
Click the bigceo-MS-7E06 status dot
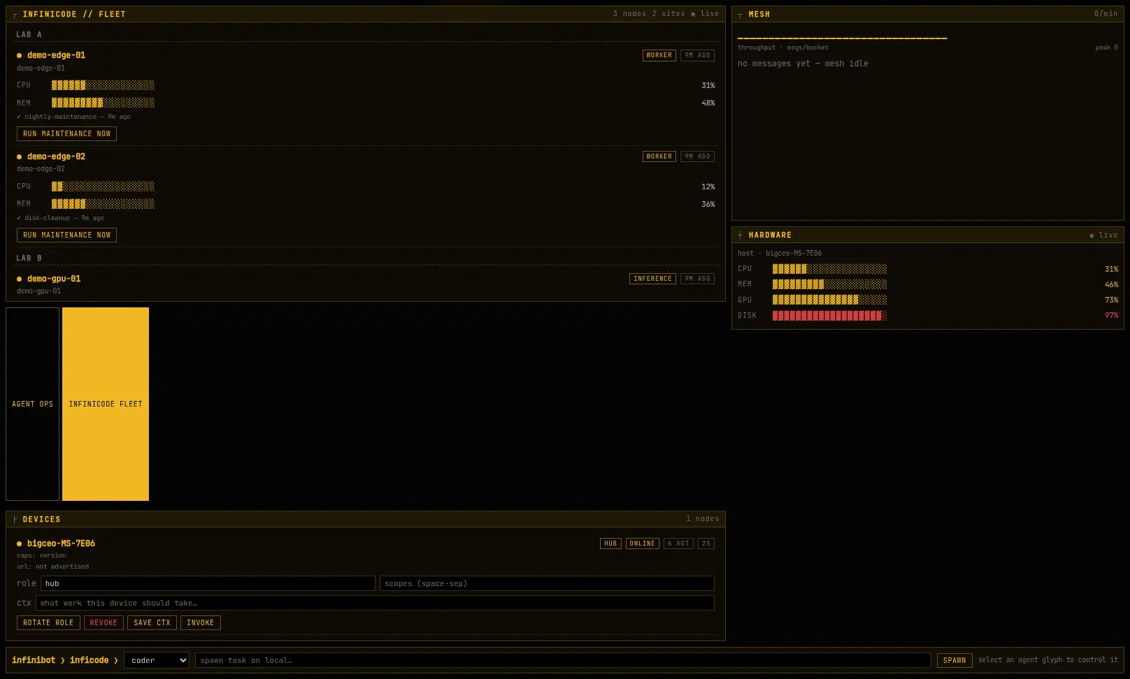(20, 543)
